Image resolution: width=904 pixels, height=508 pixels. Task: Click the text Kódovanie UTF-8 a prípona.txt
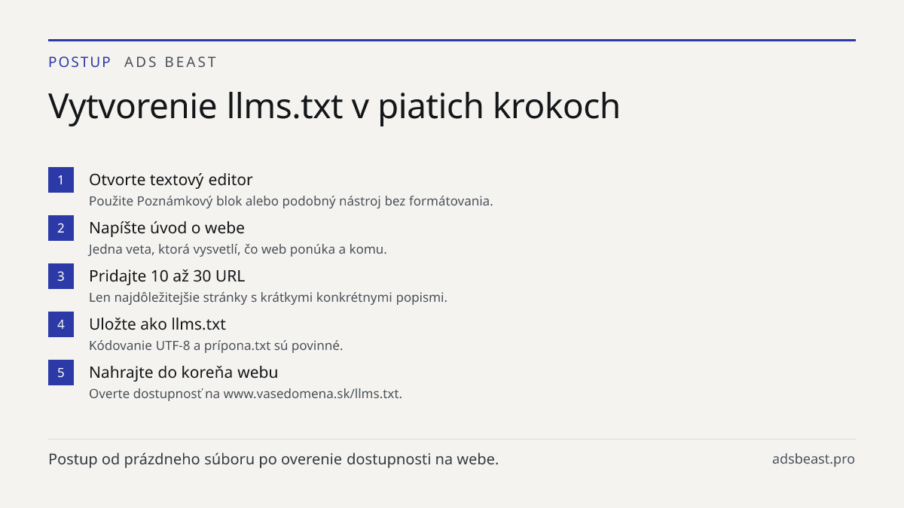pyautogui.click(x=216, y=345)
